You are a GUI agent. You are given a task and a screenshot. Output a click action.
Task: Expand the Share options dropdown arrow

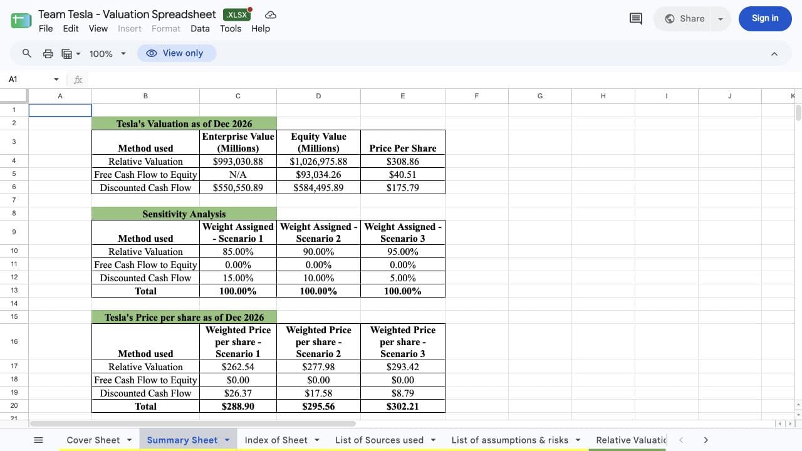coord(720,19)
